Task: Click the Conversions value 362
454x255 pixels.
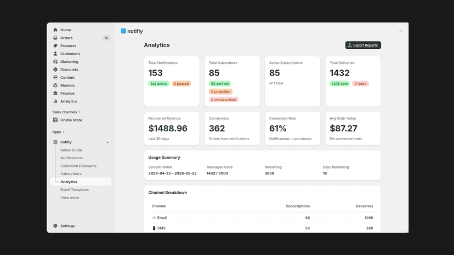Action: pyautogui.click(x=217, y=129)
